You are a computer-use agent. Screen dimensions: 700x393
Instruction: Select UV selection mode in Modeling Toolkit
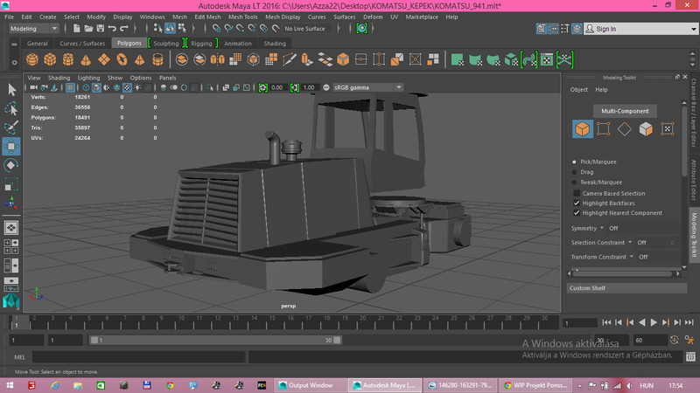(667, 129)
